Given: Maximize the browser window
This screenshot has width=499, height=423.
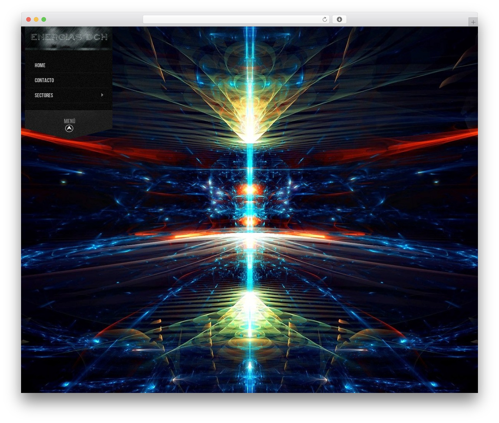Looking at the screenshot, I should [x=44, y=20].
